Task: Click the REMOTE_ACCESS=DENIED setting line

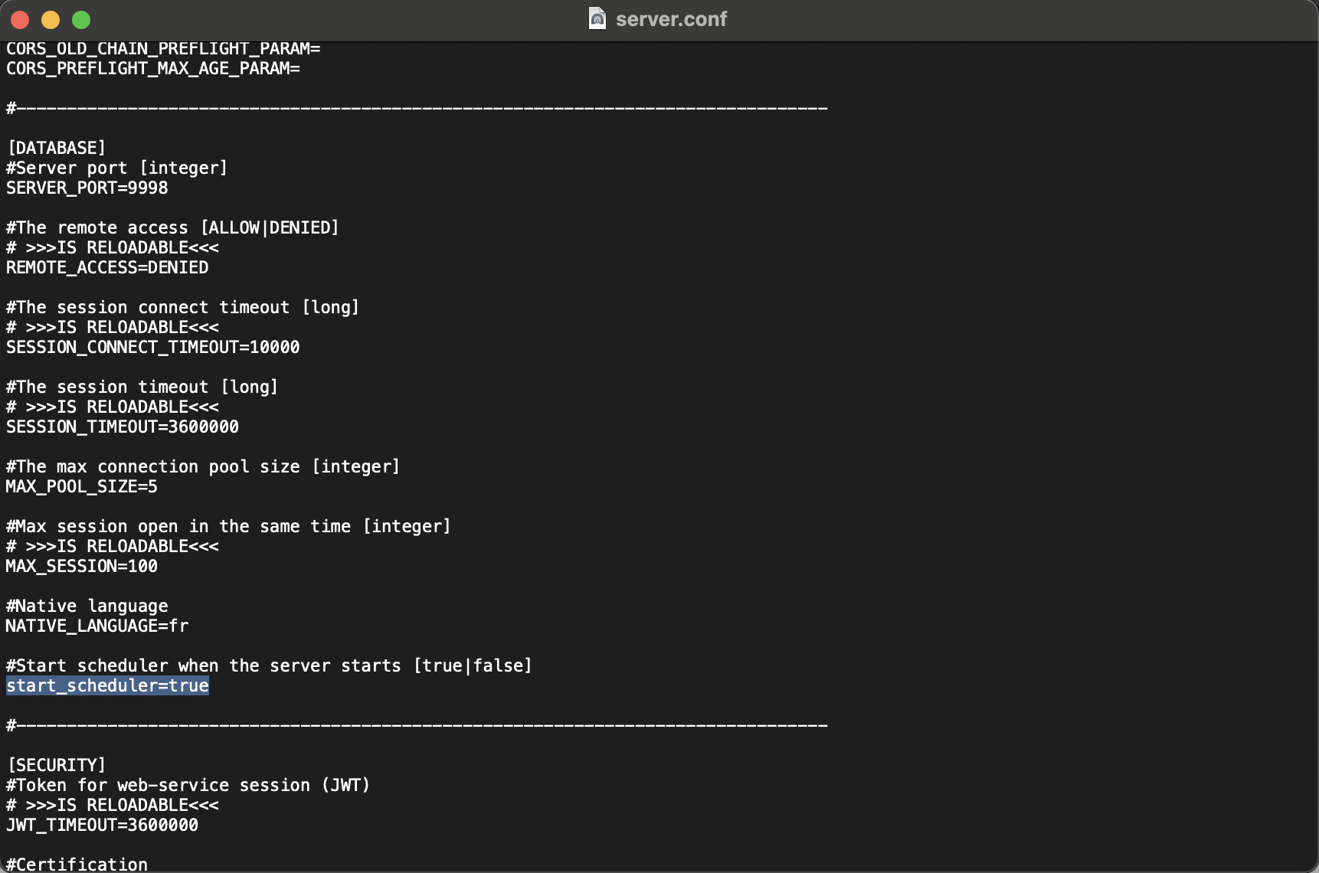Action: coord(107,268)
